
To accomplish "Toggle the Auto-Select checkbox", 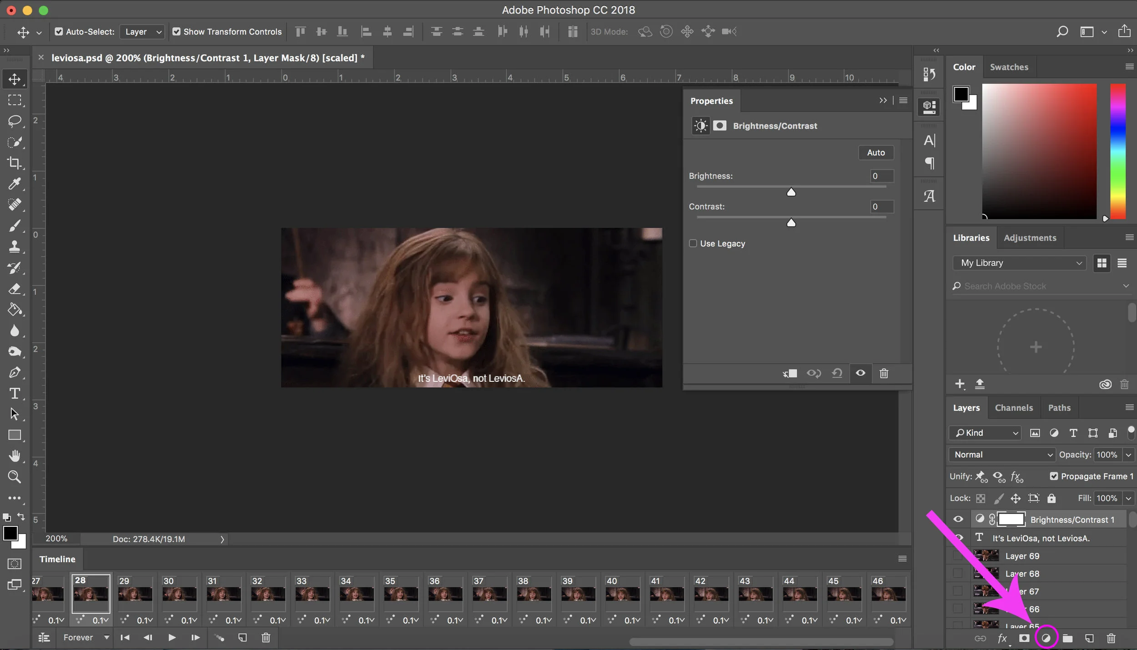I will pos(59,32).
